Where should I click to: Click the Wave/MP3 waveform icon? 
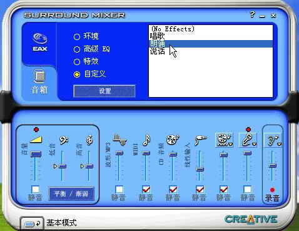[120, 140]
